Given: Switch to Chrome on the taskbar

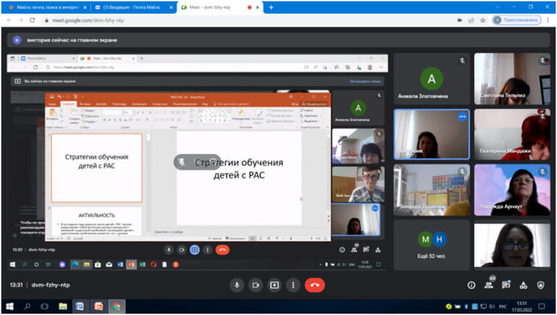Looking at the screenshot, I should [117, 306].
